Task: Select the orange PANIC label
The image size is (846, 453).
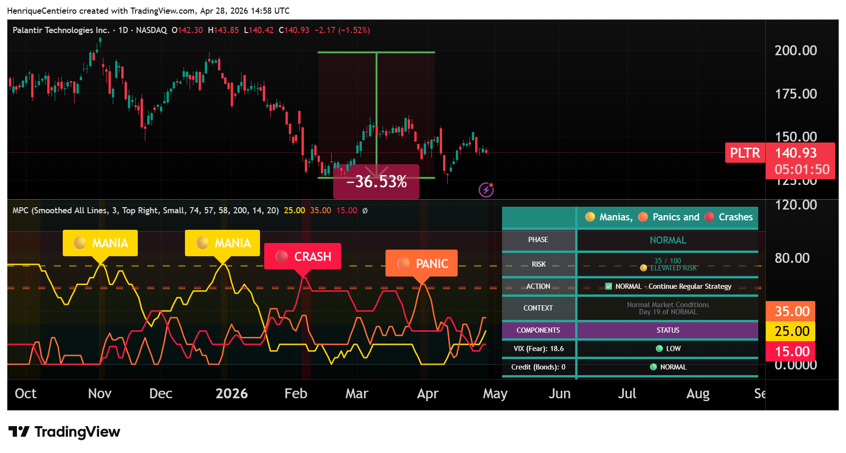Action: 421,263
